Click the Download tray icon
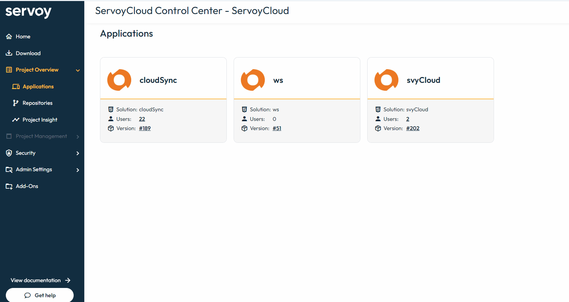Screen dimensions: 569x302 tap(9, 53)
